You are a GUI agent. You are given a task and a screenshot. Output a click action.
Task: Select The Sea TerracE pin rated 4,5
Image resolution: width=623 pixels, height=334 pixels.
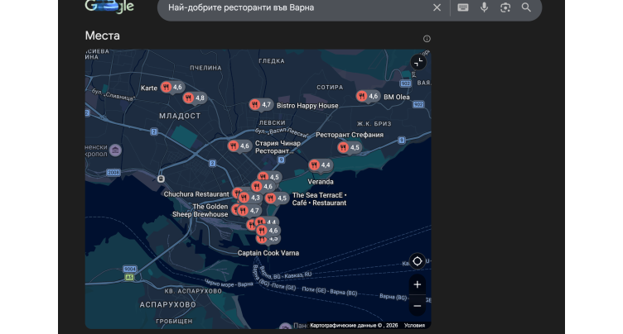pos(277,198)
